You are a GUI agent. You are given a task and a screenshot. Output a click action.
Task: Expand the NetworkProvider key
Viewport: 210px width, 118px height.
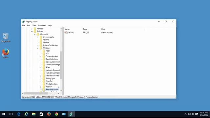(x=41, y=76)
